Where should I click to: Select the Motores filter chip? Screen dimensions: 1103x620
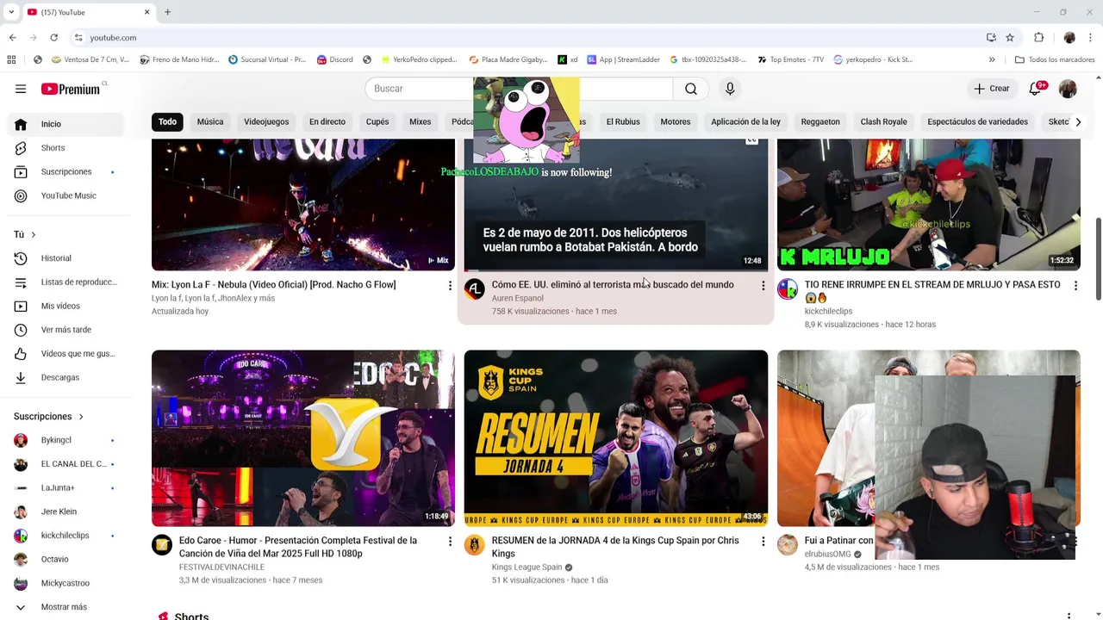point(676,121)
